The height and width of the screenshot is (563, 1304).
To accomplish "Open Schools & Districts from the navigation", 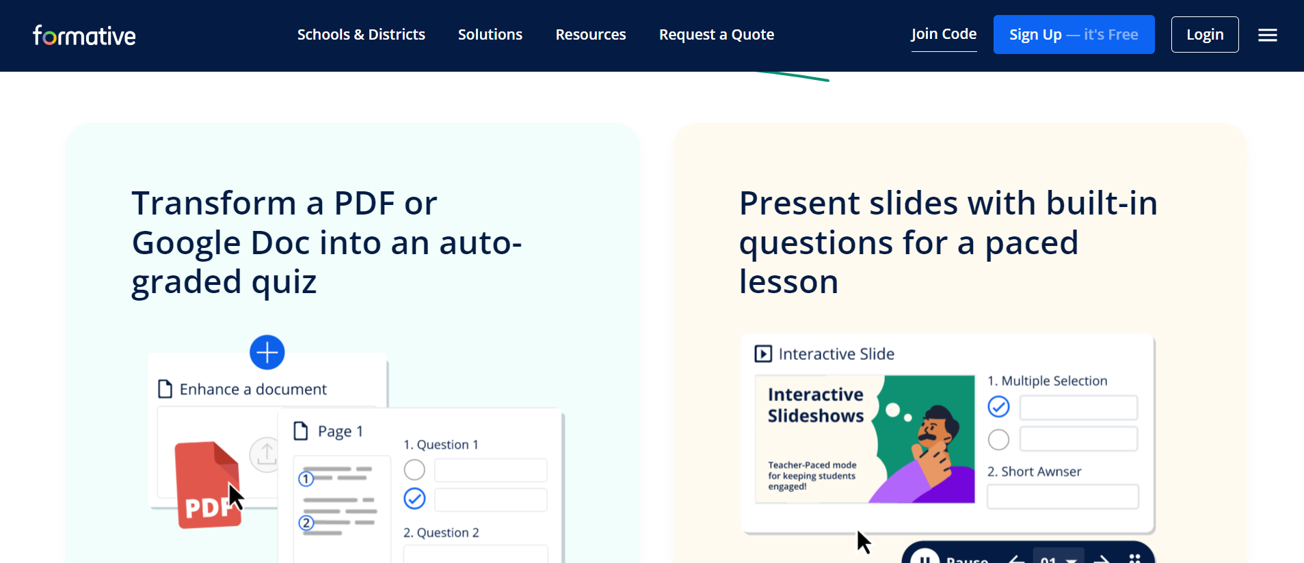I will click(361, 34).
